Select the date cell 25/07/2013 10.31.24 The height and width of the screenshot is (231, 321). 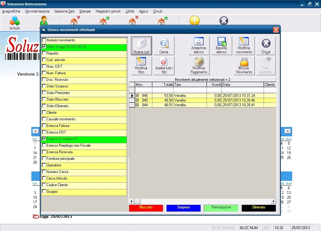tap(243, 96)
